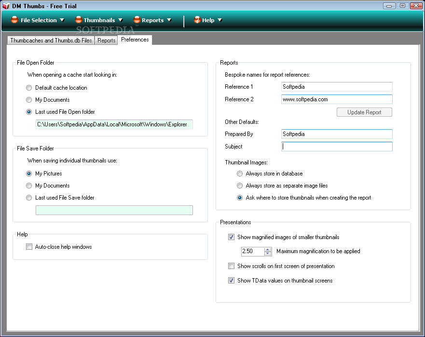This screenshot has width=425, height=337.
Task: Enable Auto-close help windows checkbox
Action: [29, 247]
